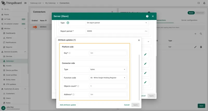208x111 pixels.
Task: Cancel the Attribute updates popup
Action: pyautogui.click(x=127, y=105)
